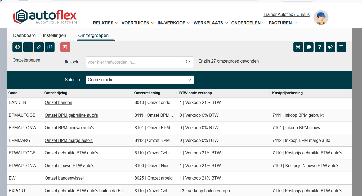Image resolution: width=362 pixels, height=196 pixels.
Task: Click the pencil edit icon
Action: pyautogui.click(x=39, y=47)
